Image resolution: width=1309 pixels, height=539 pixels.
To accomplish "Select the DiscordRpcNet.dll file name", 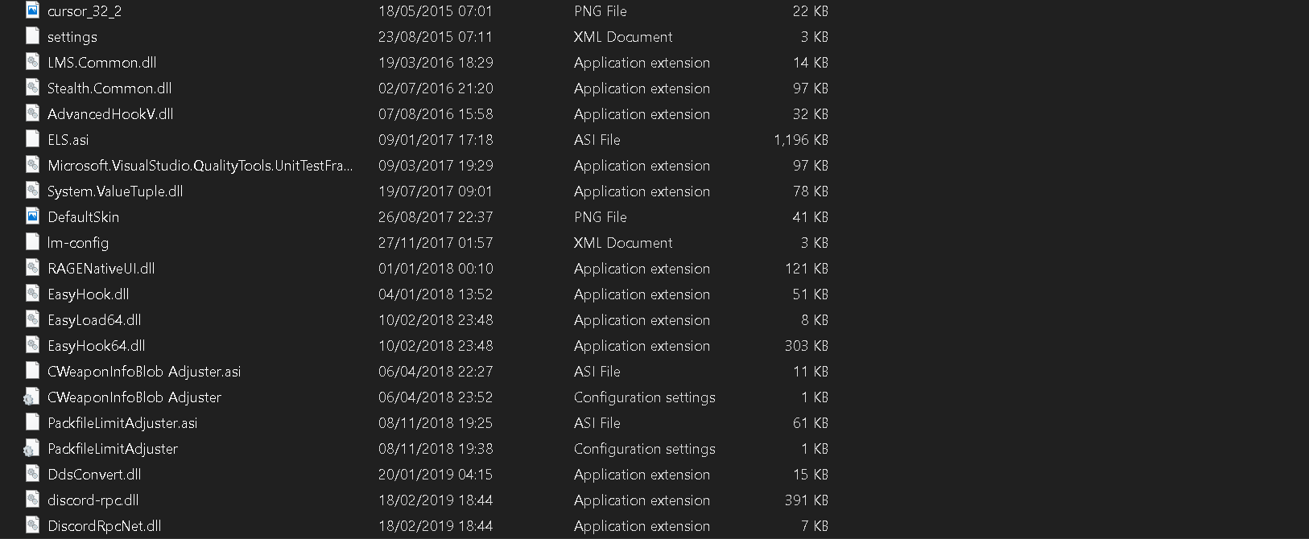I will pos(104,526).
